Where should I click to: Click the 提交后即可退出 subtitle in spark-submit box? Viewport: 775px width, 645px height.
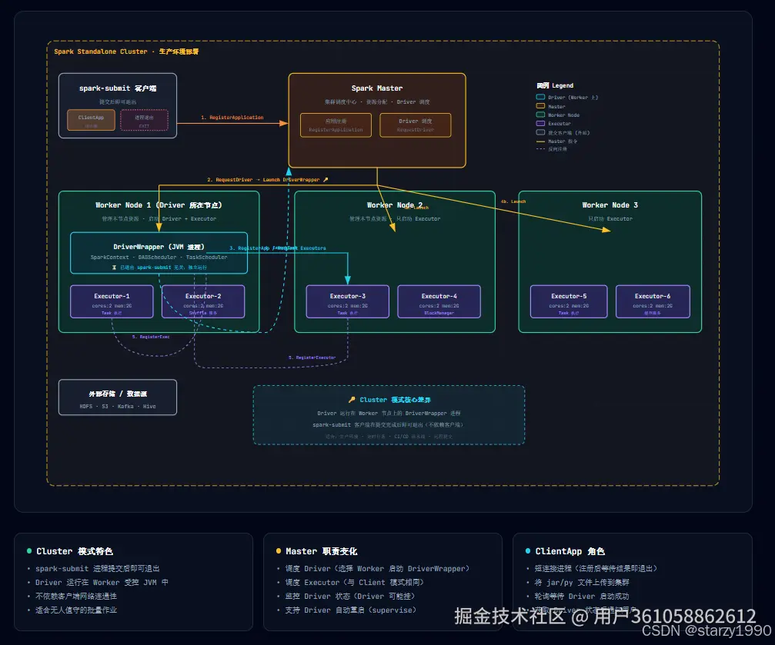pyautogui.click(x=118, y=101)
